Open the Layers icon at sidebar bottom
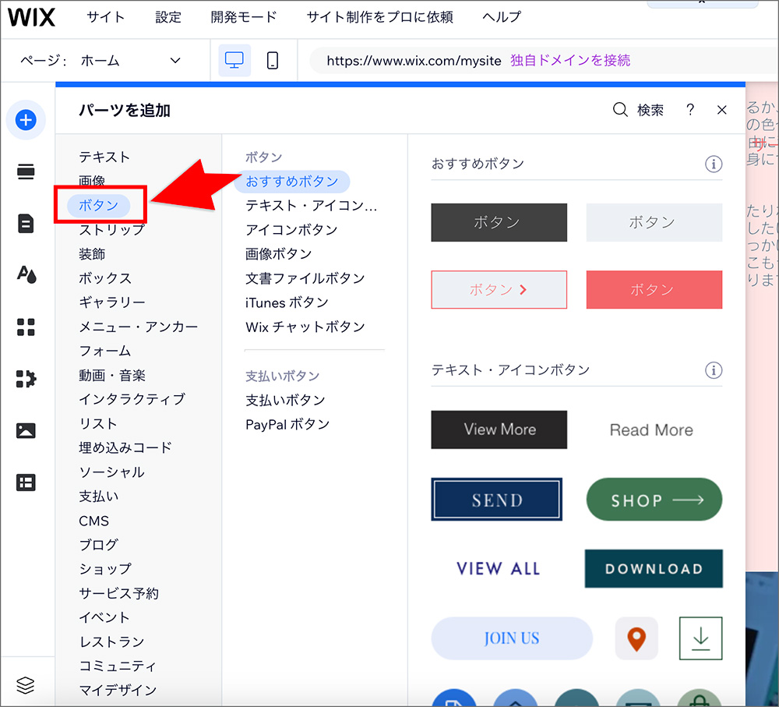Screen dimensions: 779x707 (x=26, y=685)
